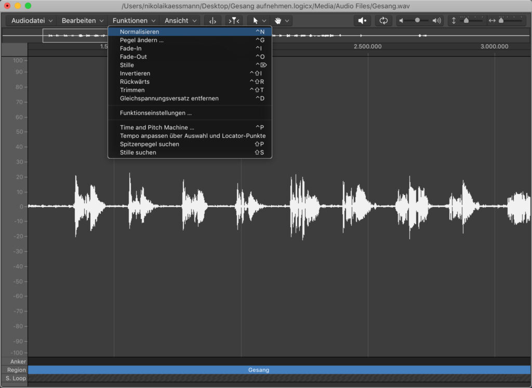Screen dimensions: 532x388
Task: Close the audio file editor window
Action: click(7, 6)
